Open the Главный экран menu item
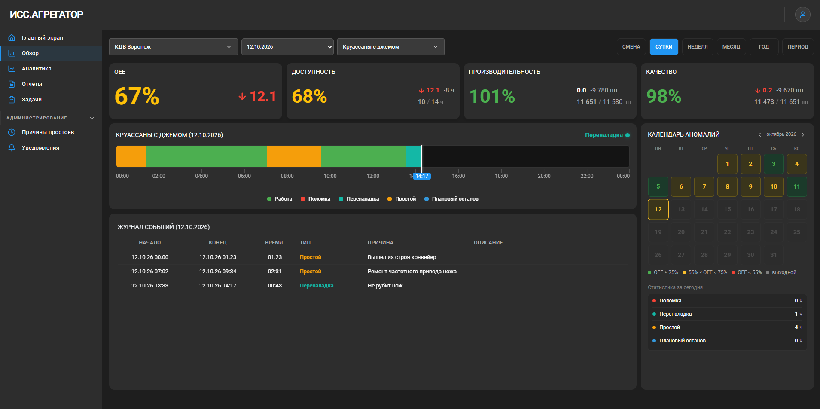Screen dimensions: 820x409 tap(51, 38)
